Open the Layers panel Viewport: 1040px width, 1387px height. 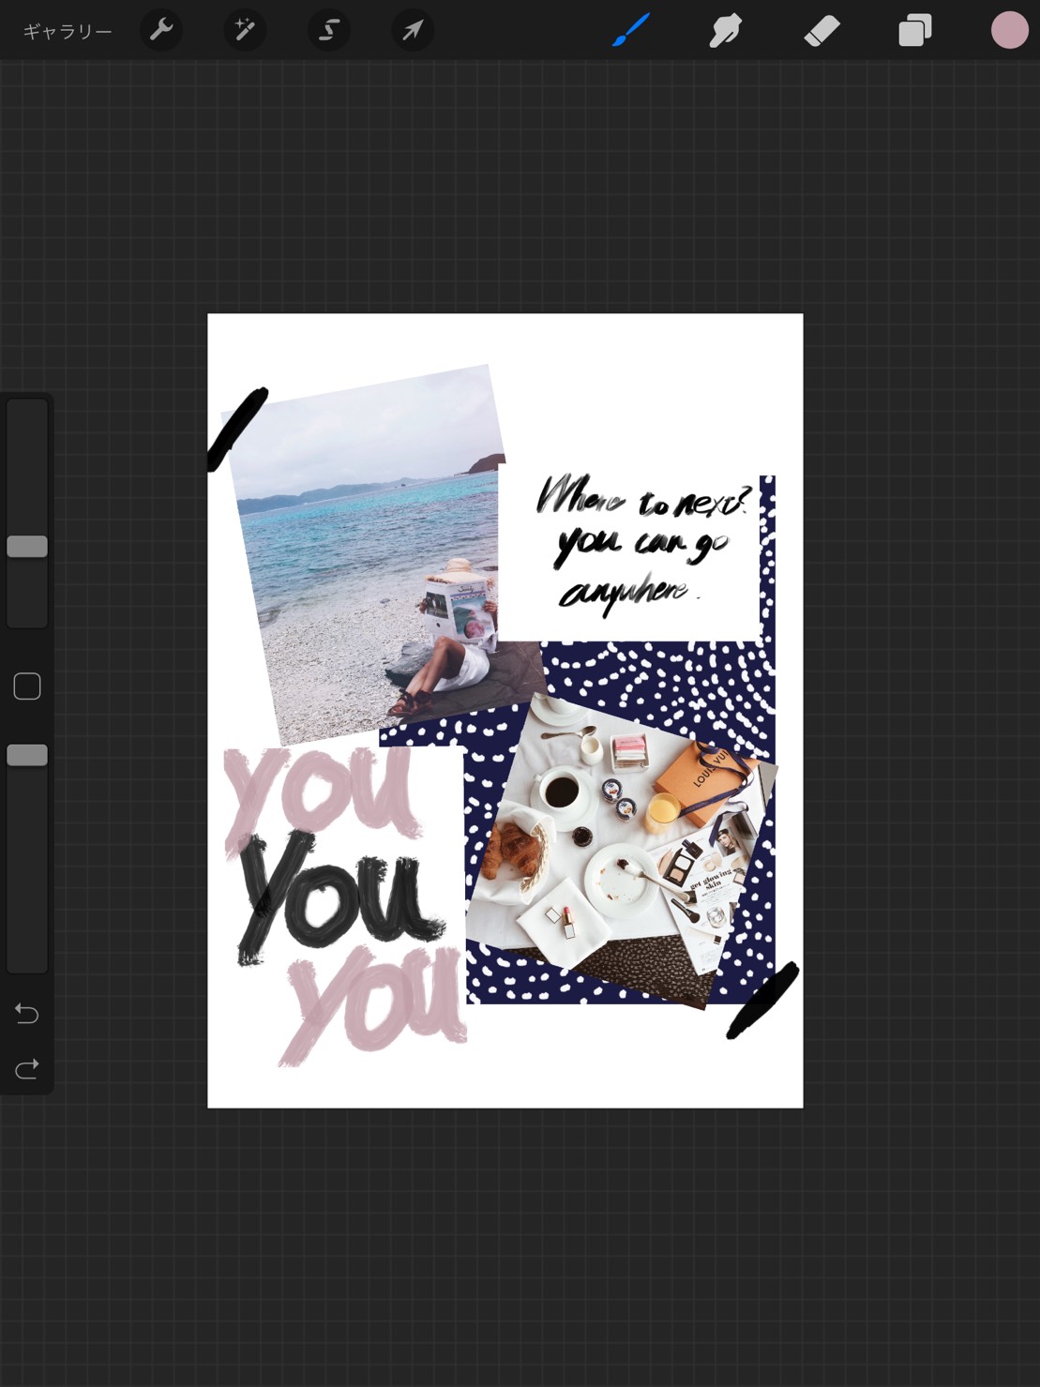(x=915, y=31)
